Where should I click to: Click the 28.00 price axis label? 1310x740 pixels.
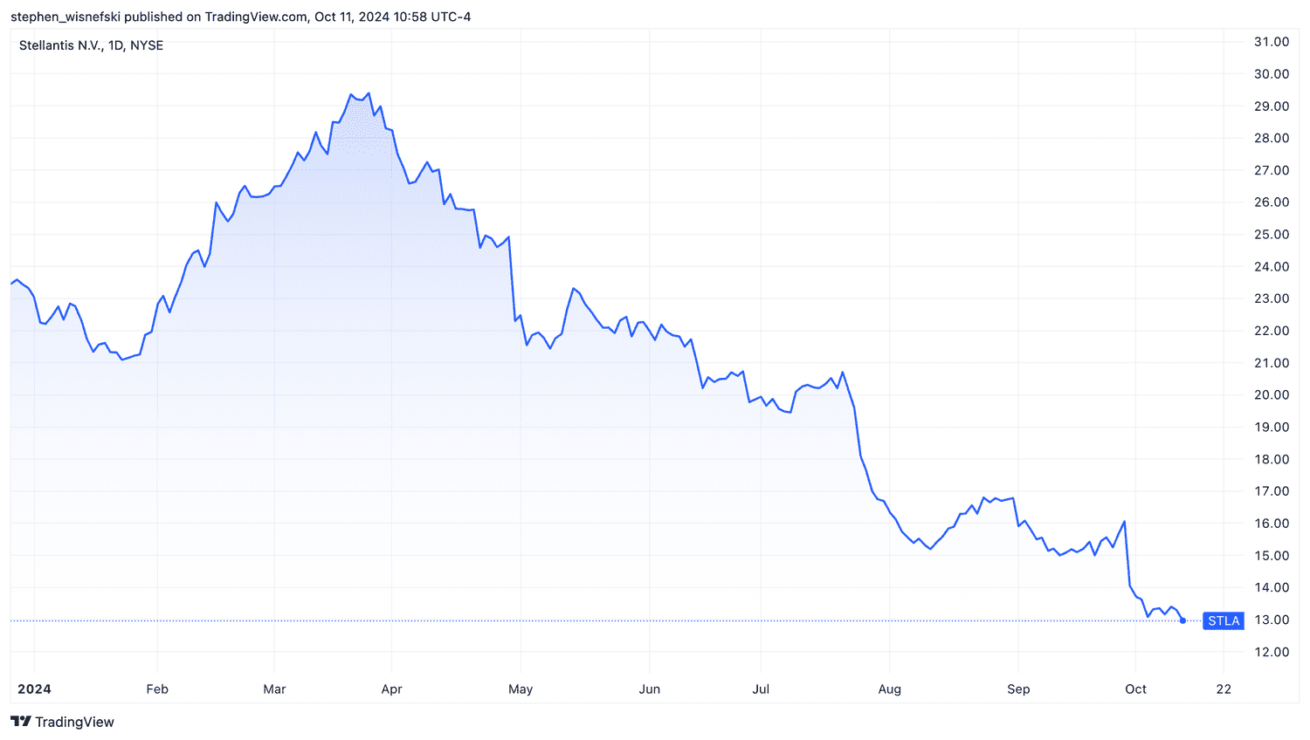1272,138
